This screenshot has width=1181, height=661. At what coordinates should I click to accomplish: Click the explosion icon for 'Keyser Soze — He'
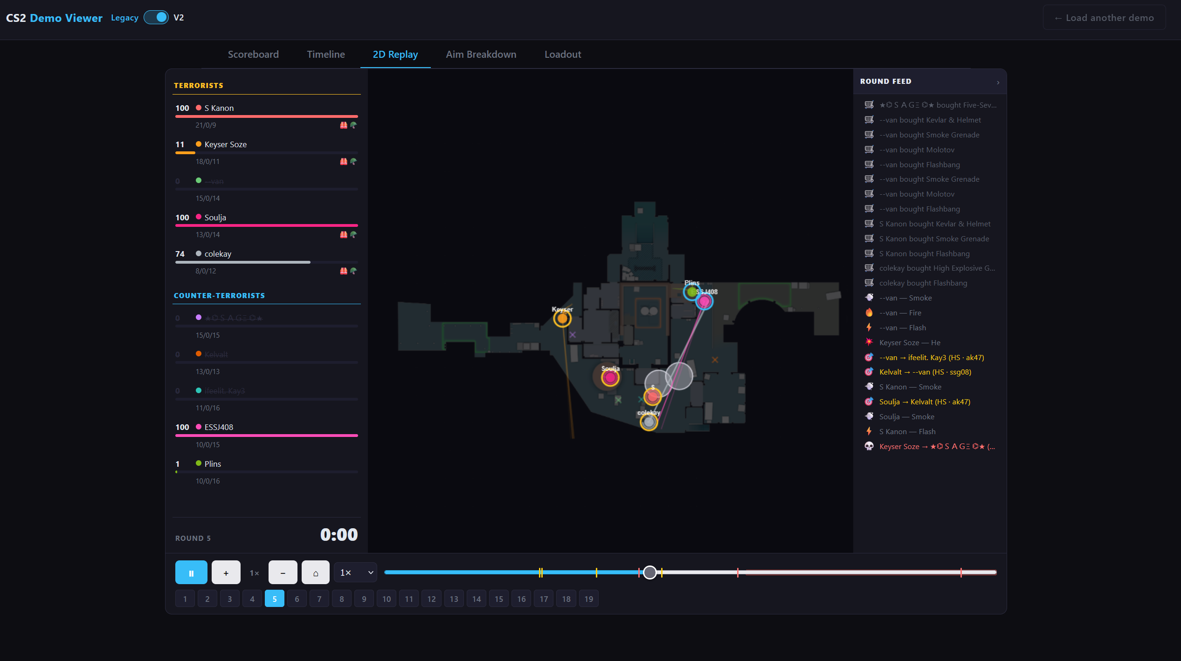pos(869,342)
